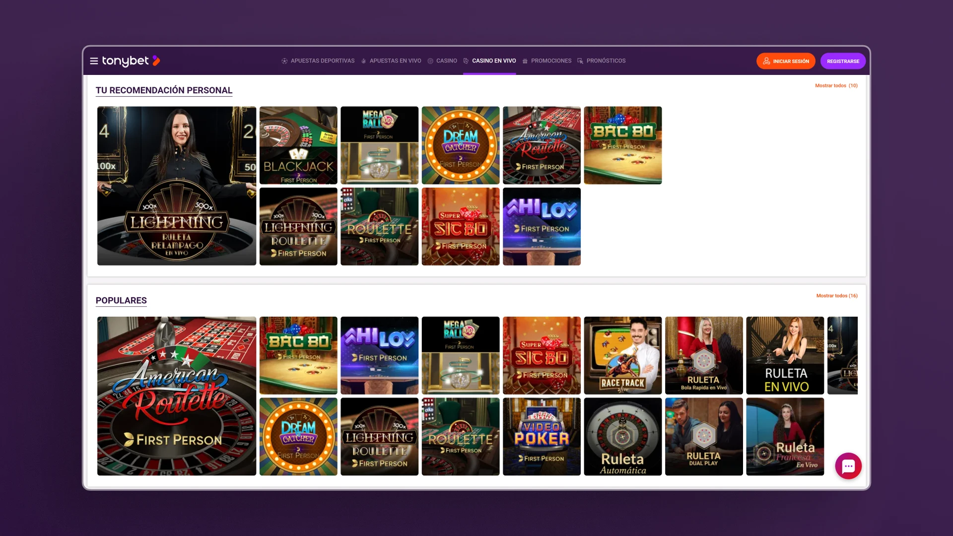Open Lightning Roulette First Person in Populares
Screen dimensions: 953x536
click(379, 437)
